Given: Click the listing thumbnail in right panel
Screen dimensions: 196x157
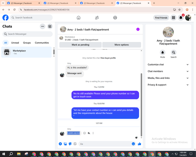Looking at the screenshot, I should (x=168, y=32).
